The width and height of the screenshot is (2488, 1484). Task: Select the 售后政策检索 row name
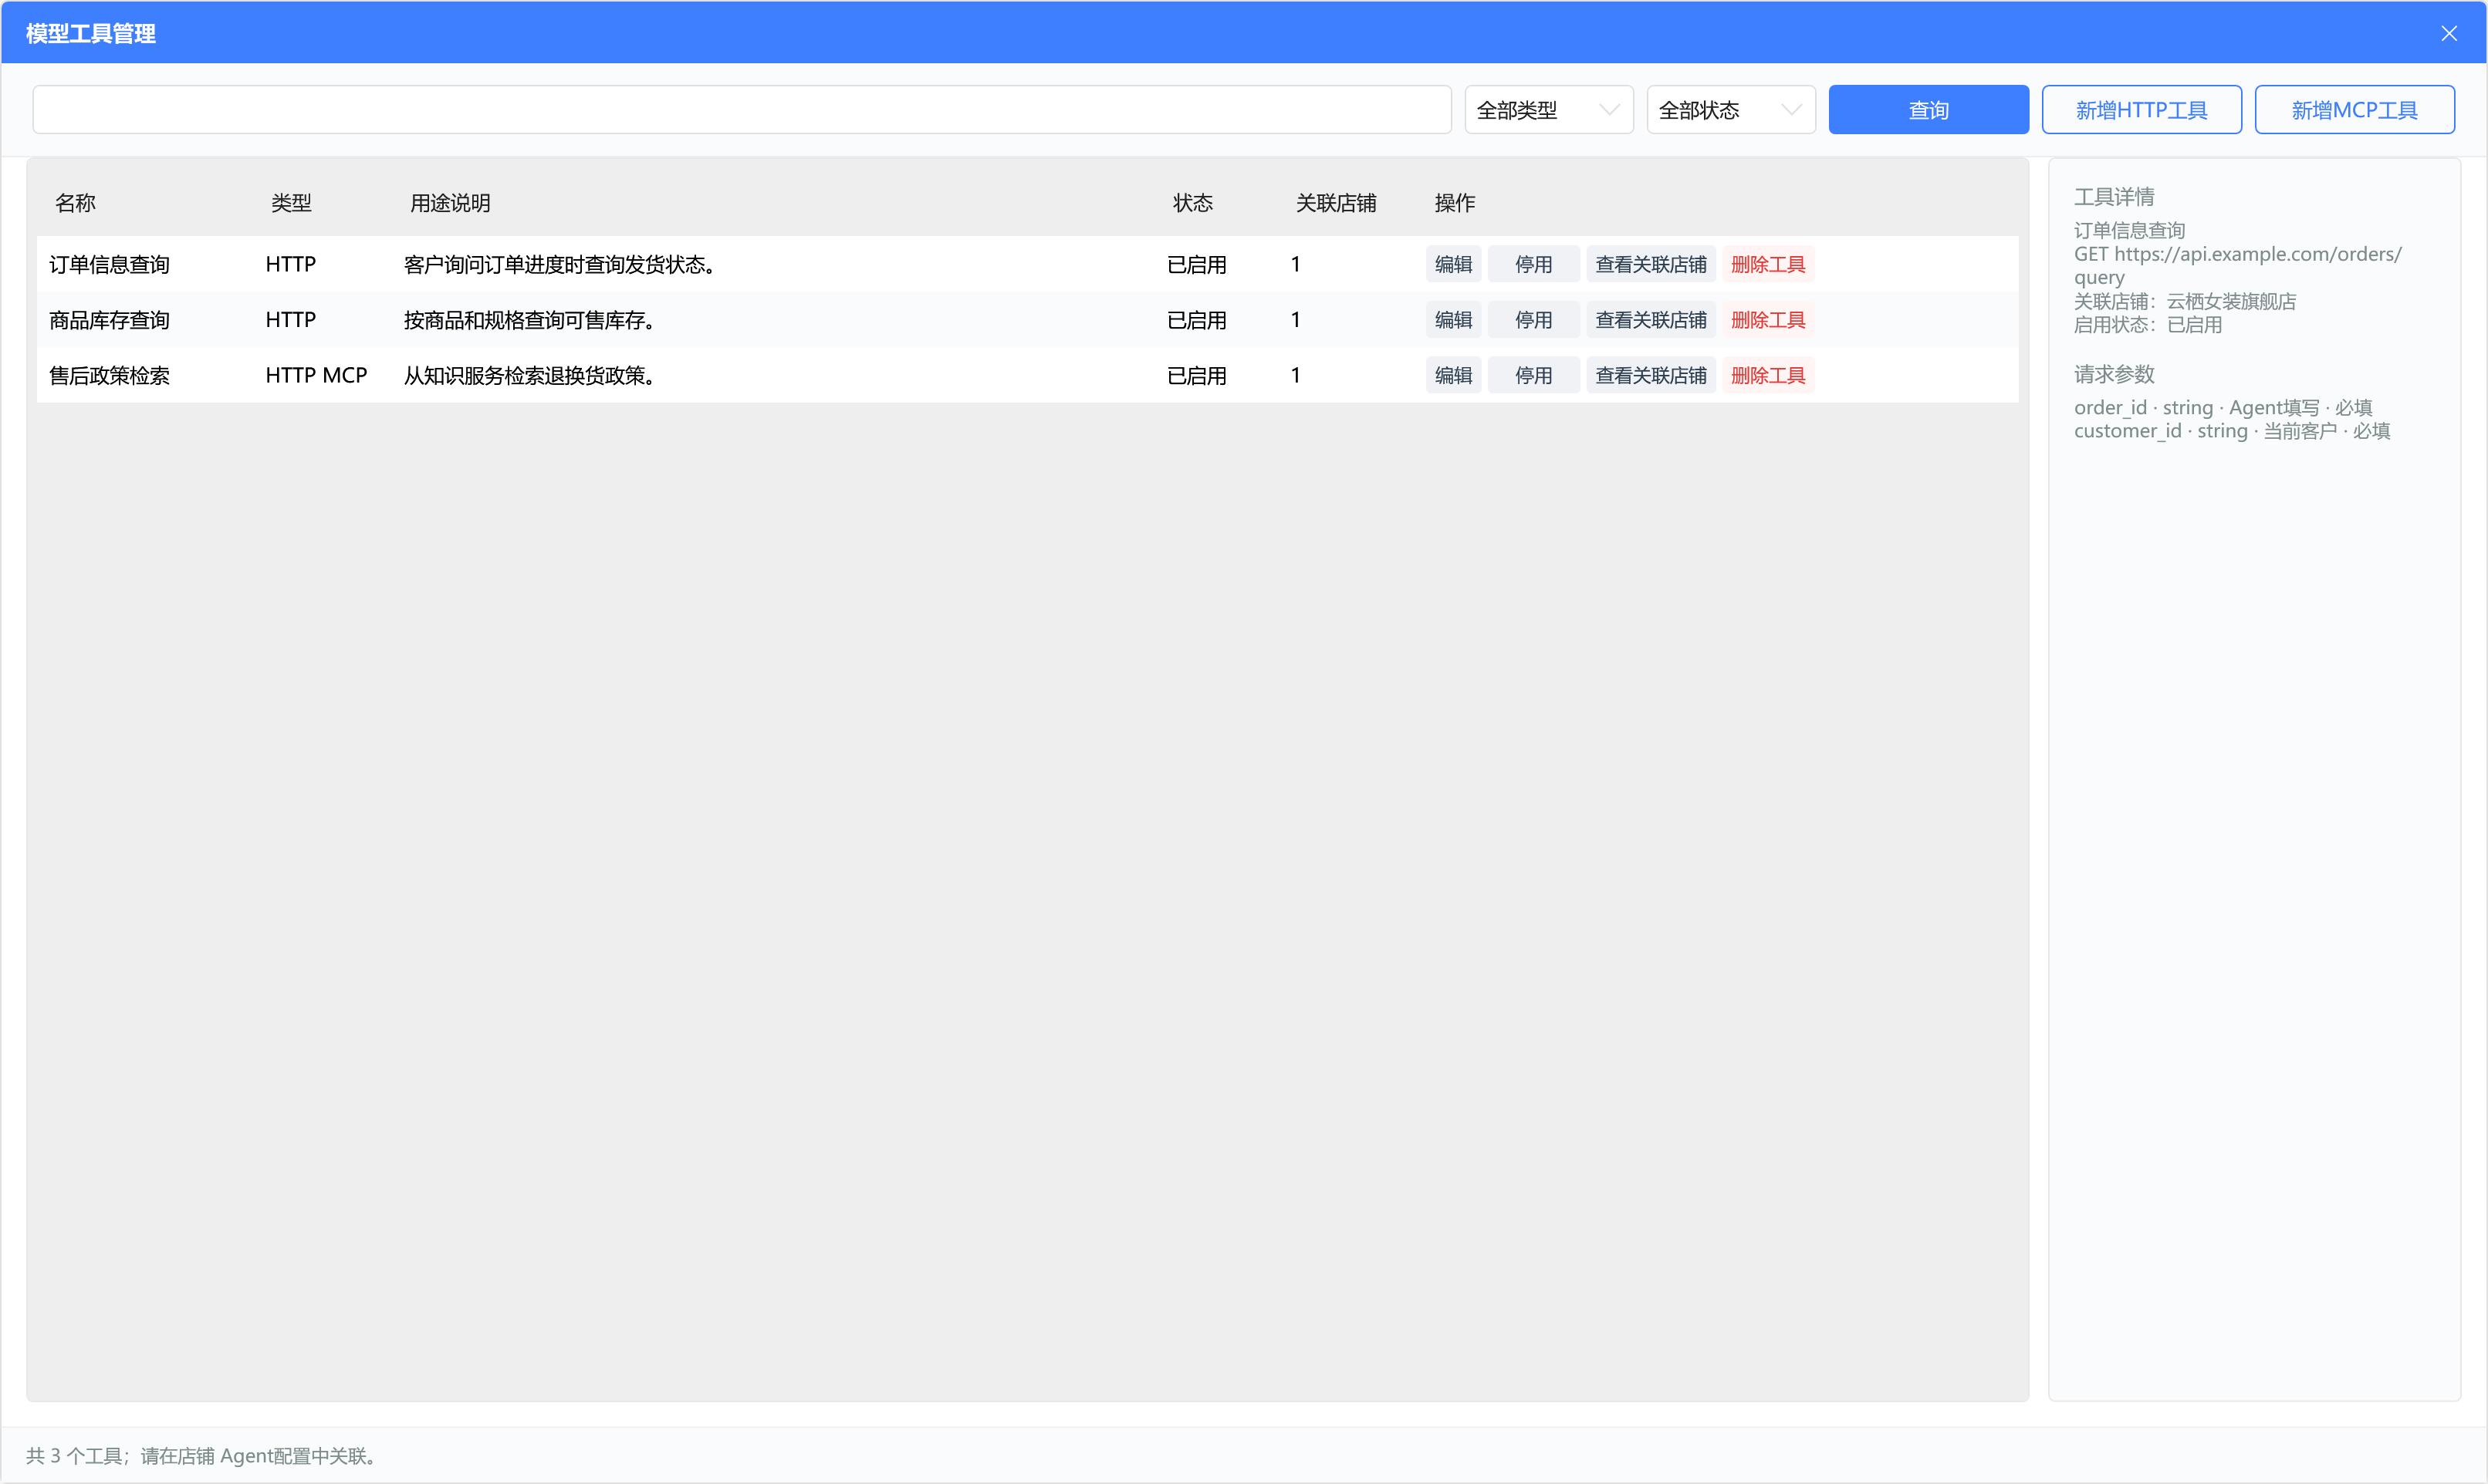(x=109, y=376)
